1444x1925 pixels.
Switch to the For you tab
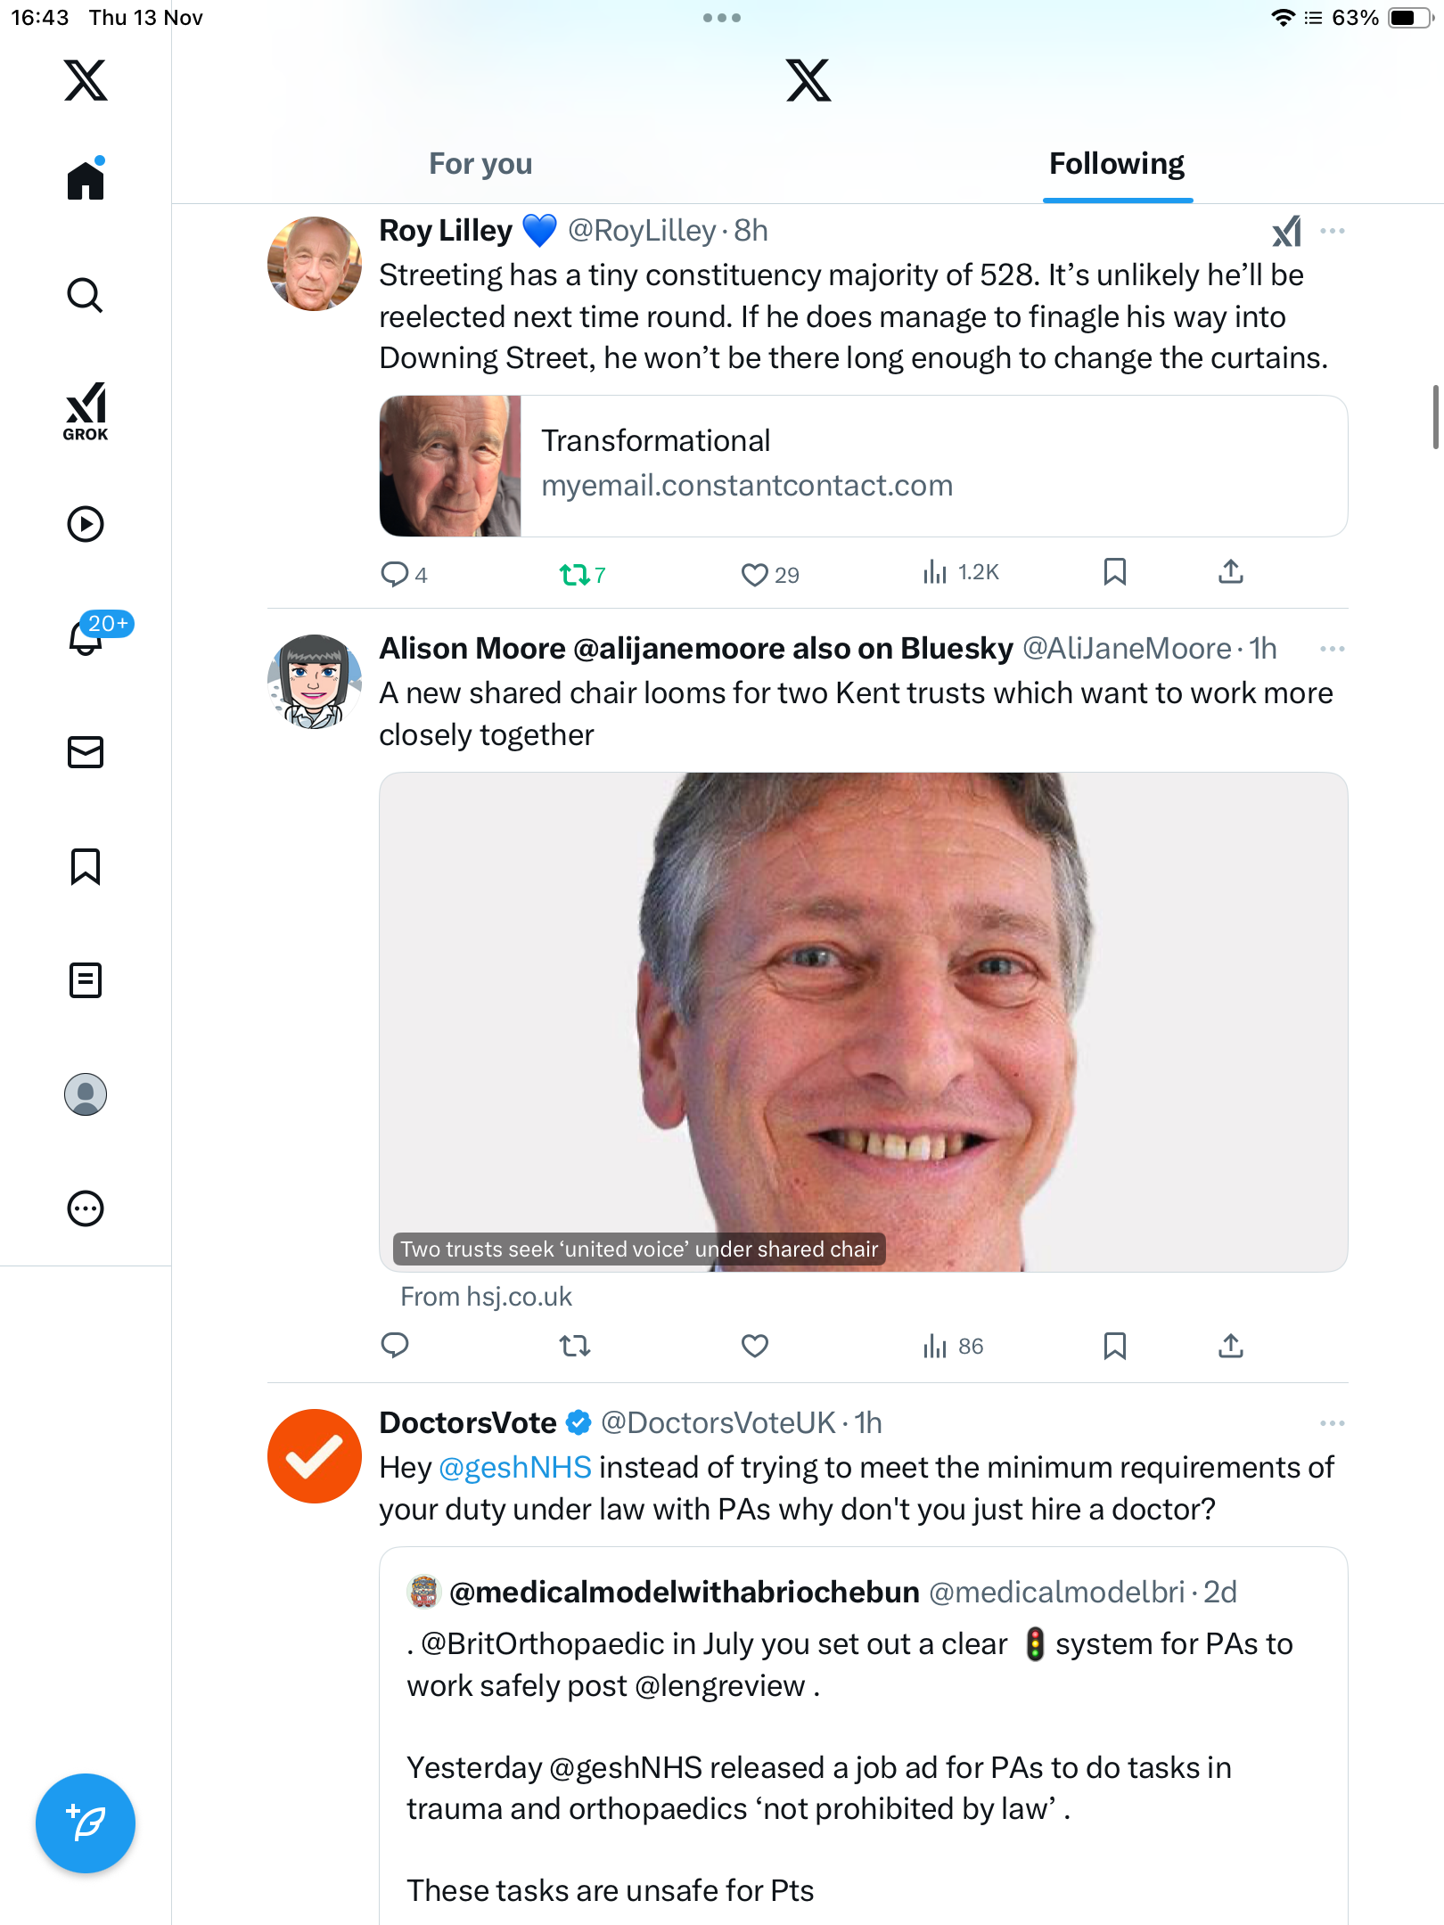point(480,164)
